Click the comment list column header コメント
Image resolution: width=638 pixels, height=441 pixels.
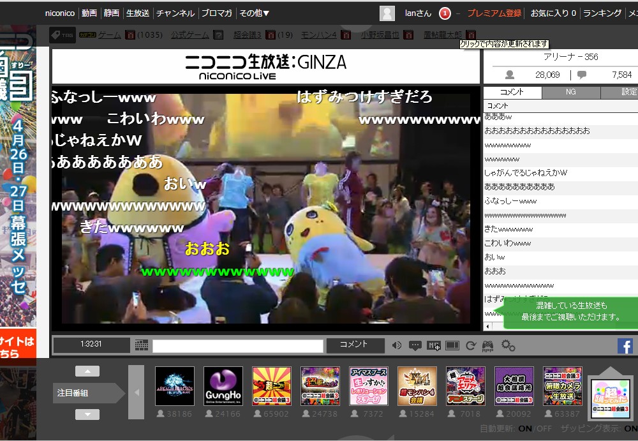coord(561,106)
